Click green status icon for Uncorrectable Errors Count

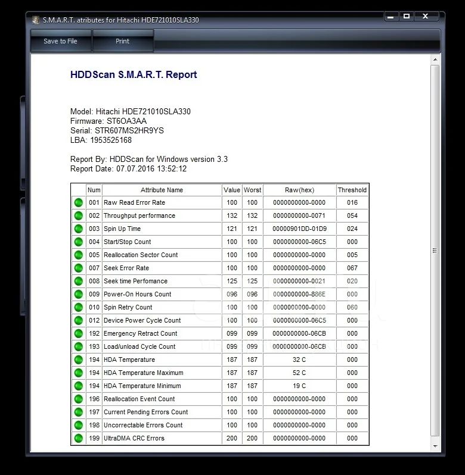[79, 425]
